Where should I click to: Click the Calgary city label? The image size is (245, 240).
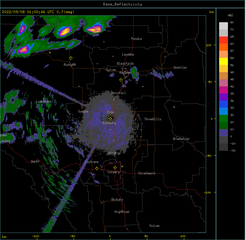coord(114,172)
